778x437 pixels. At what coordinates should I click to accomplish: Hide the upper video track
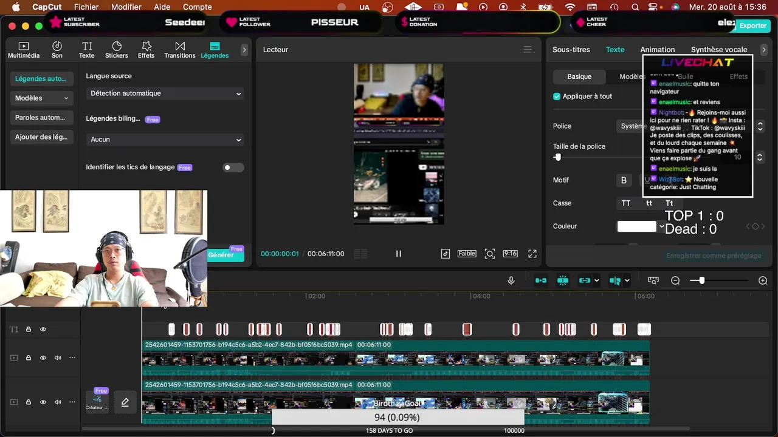point(43,358)
